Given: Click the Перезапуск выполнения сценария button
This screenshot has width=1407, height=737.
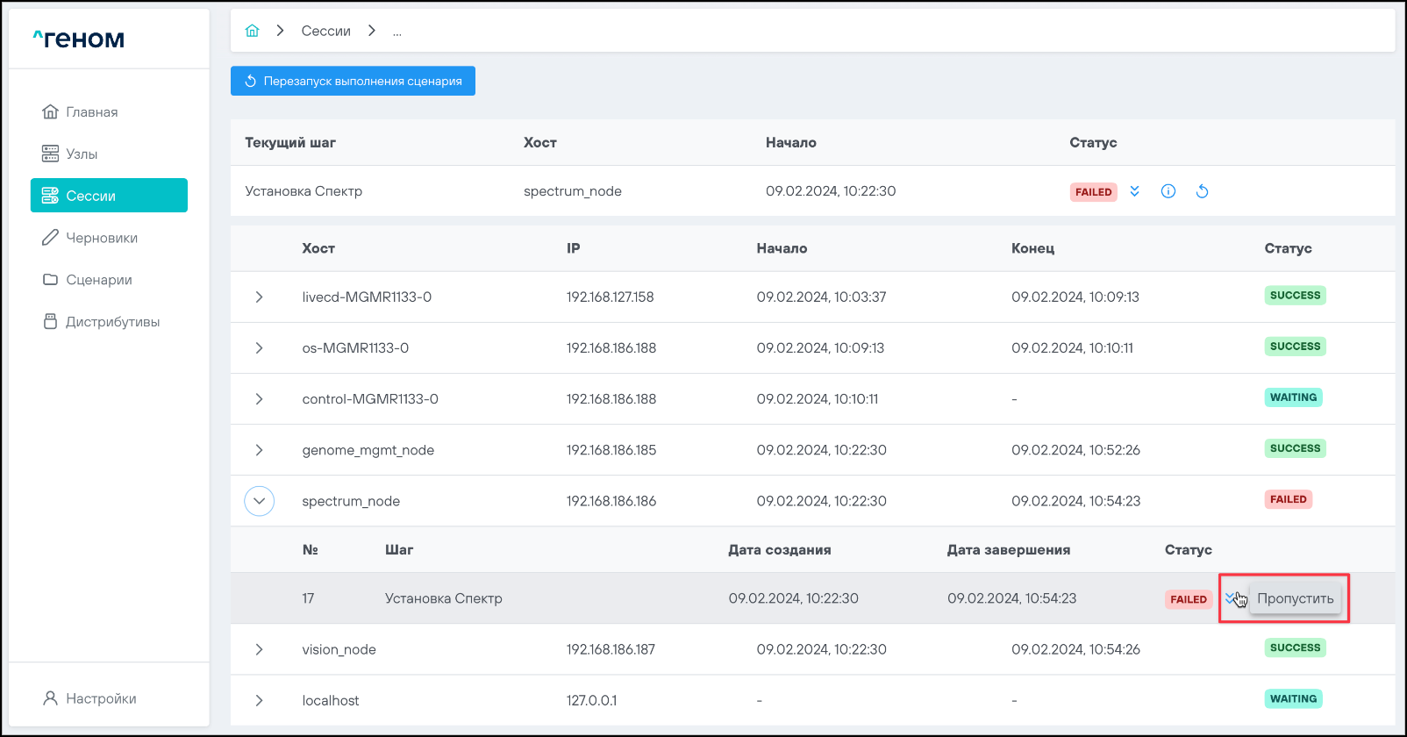Looking at the screenshot, I should click(353, 81).
